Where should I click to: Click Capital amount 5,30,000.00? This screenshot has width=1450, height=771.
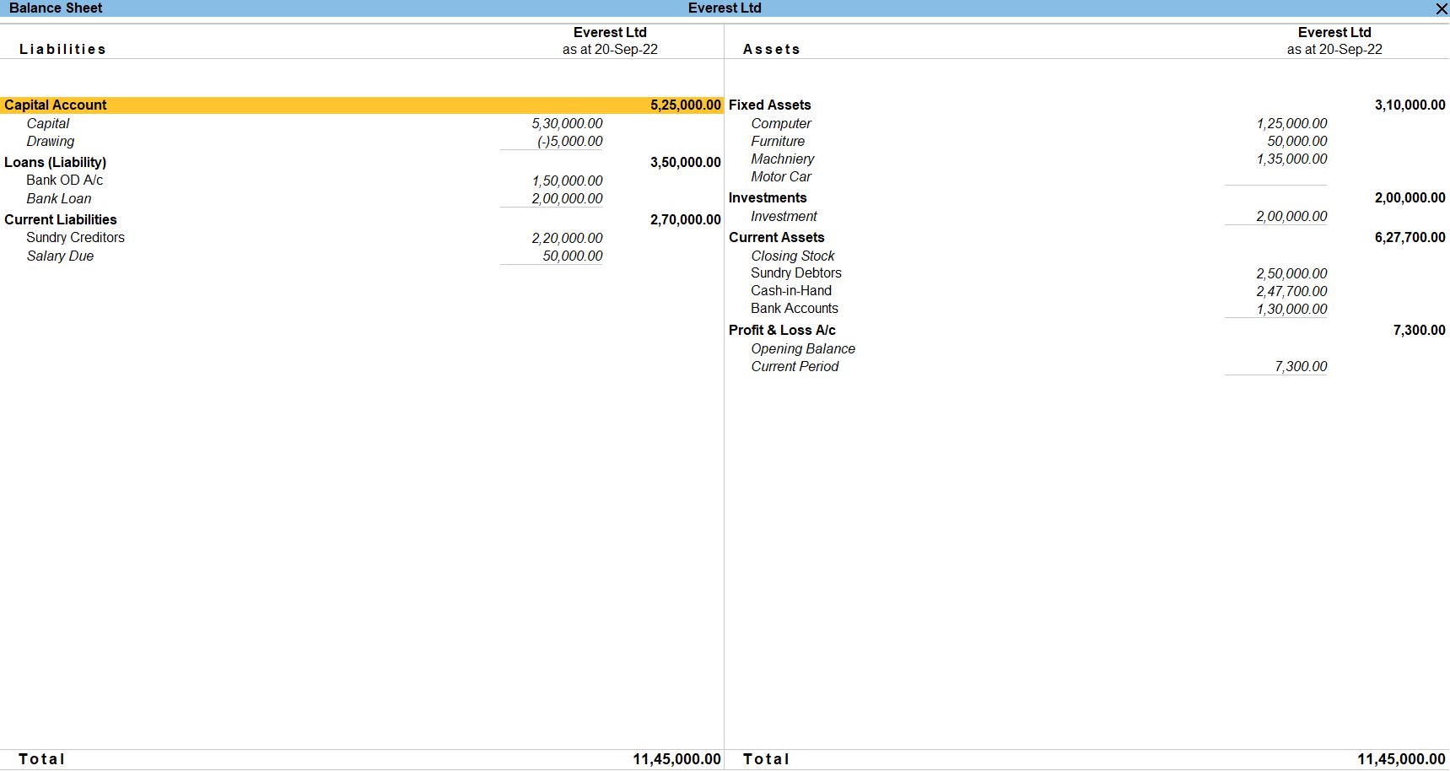(x=567, y=124)
